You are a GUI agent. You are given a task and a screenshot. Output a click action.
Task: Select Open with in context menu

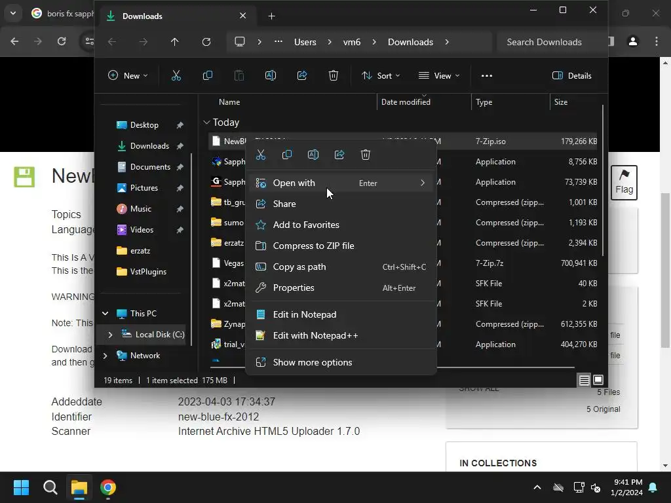341,183
